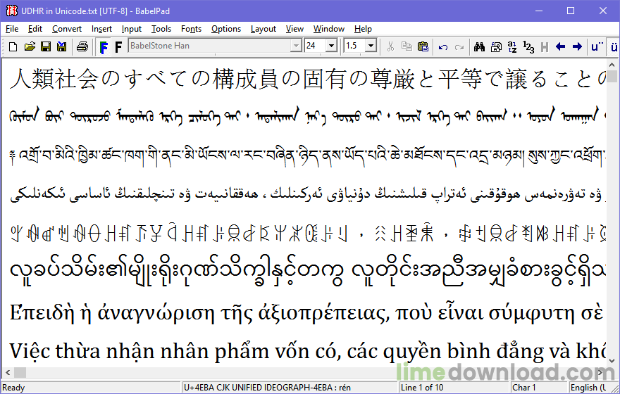Open the Convert menu
Screen dimensions: 620x394
pyautogui.click(x=66, y=29)
